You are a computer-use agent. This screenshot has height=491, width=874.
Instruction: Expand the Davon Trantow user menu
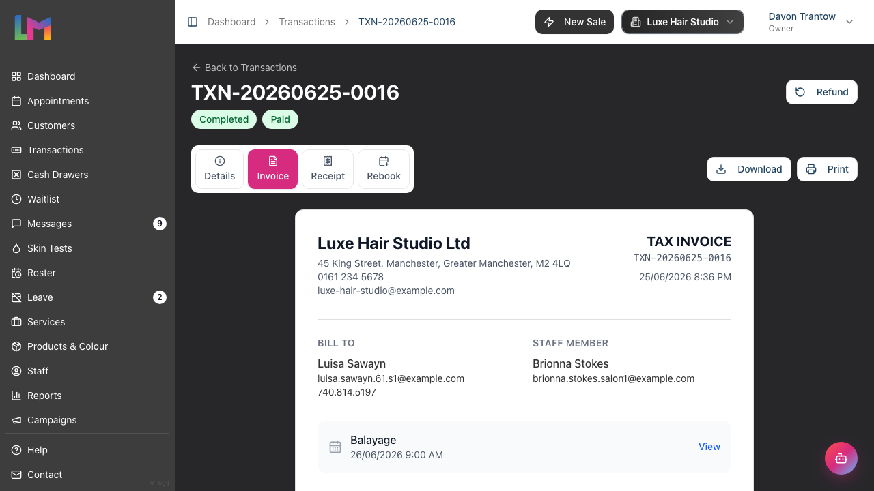pyautogui.click(x=810, y=22)
